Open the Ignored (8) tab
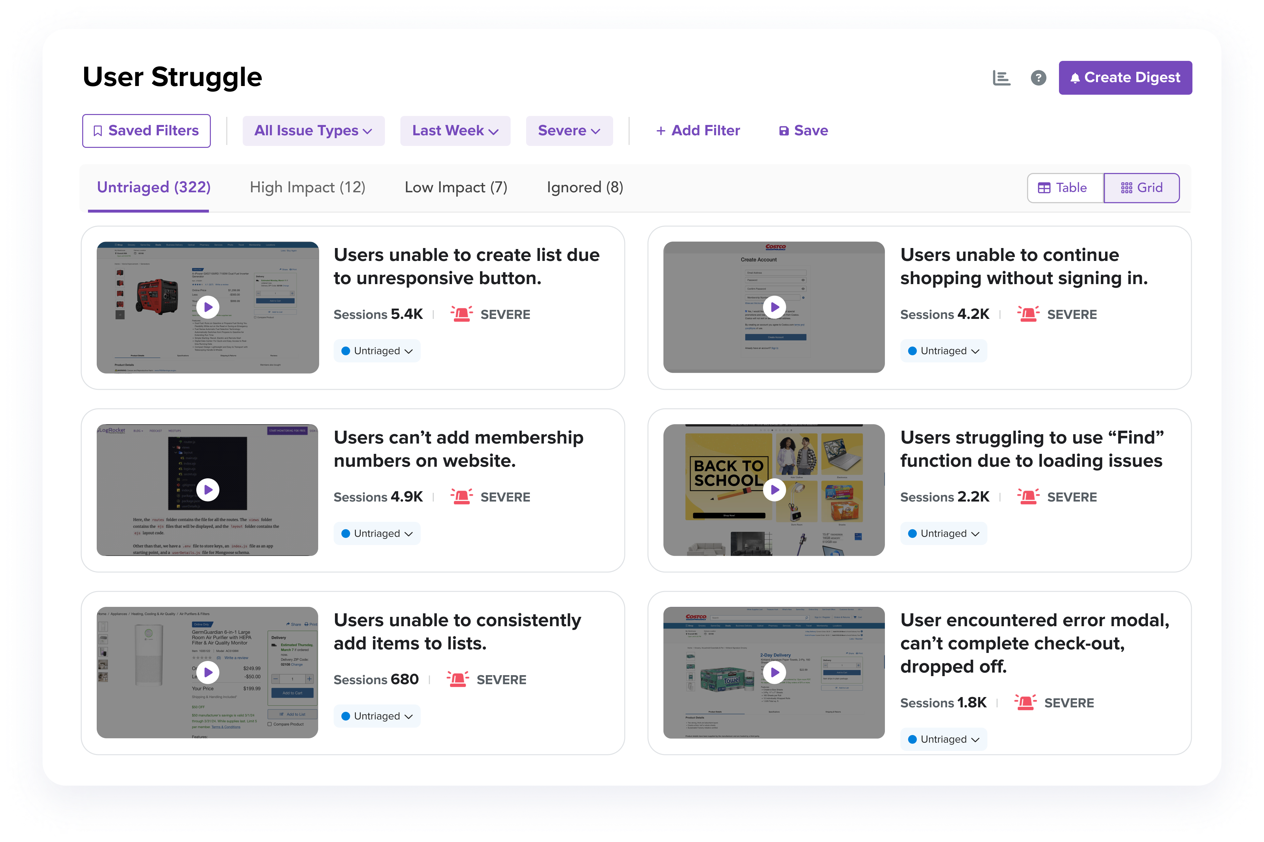 tap(585, 187)
